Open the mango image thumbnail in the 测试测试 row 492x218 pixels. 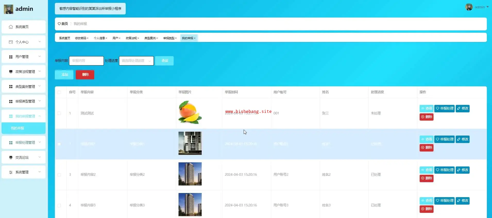point(190,113)
